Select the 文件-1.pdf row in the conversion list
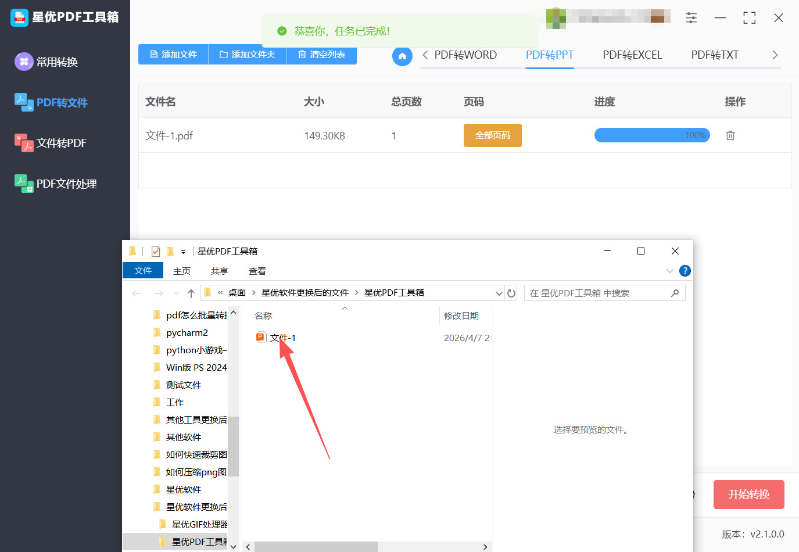 (x=465, y=135)
